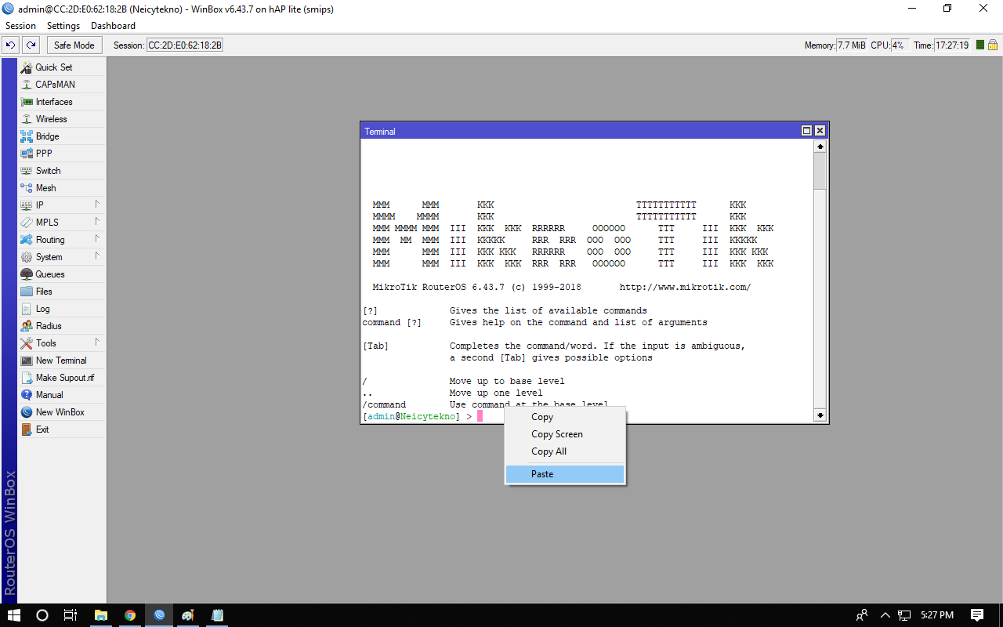
Task: Open Windows Start menu
Action: [x=16, y=615]
